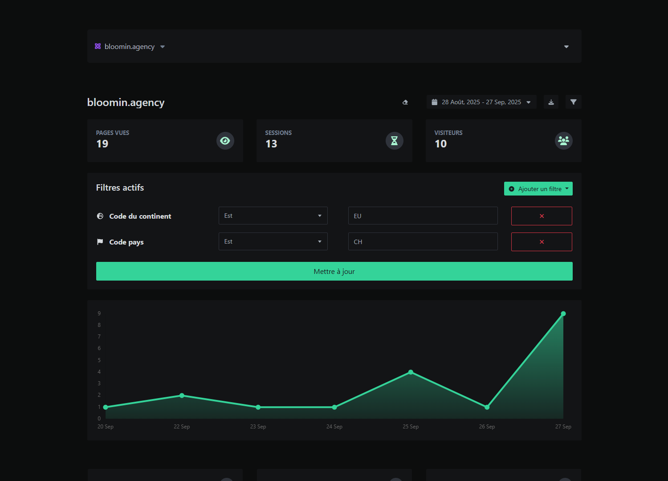This screenshot has height=481, width=668.
Task: Remove the Code pays filter
Action: [542, 242]
